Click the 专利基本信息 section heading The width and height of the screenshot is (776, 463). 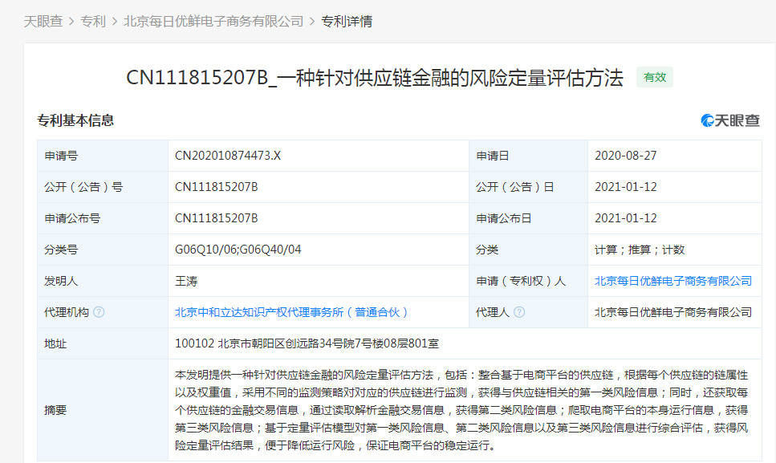pos(75,120)
